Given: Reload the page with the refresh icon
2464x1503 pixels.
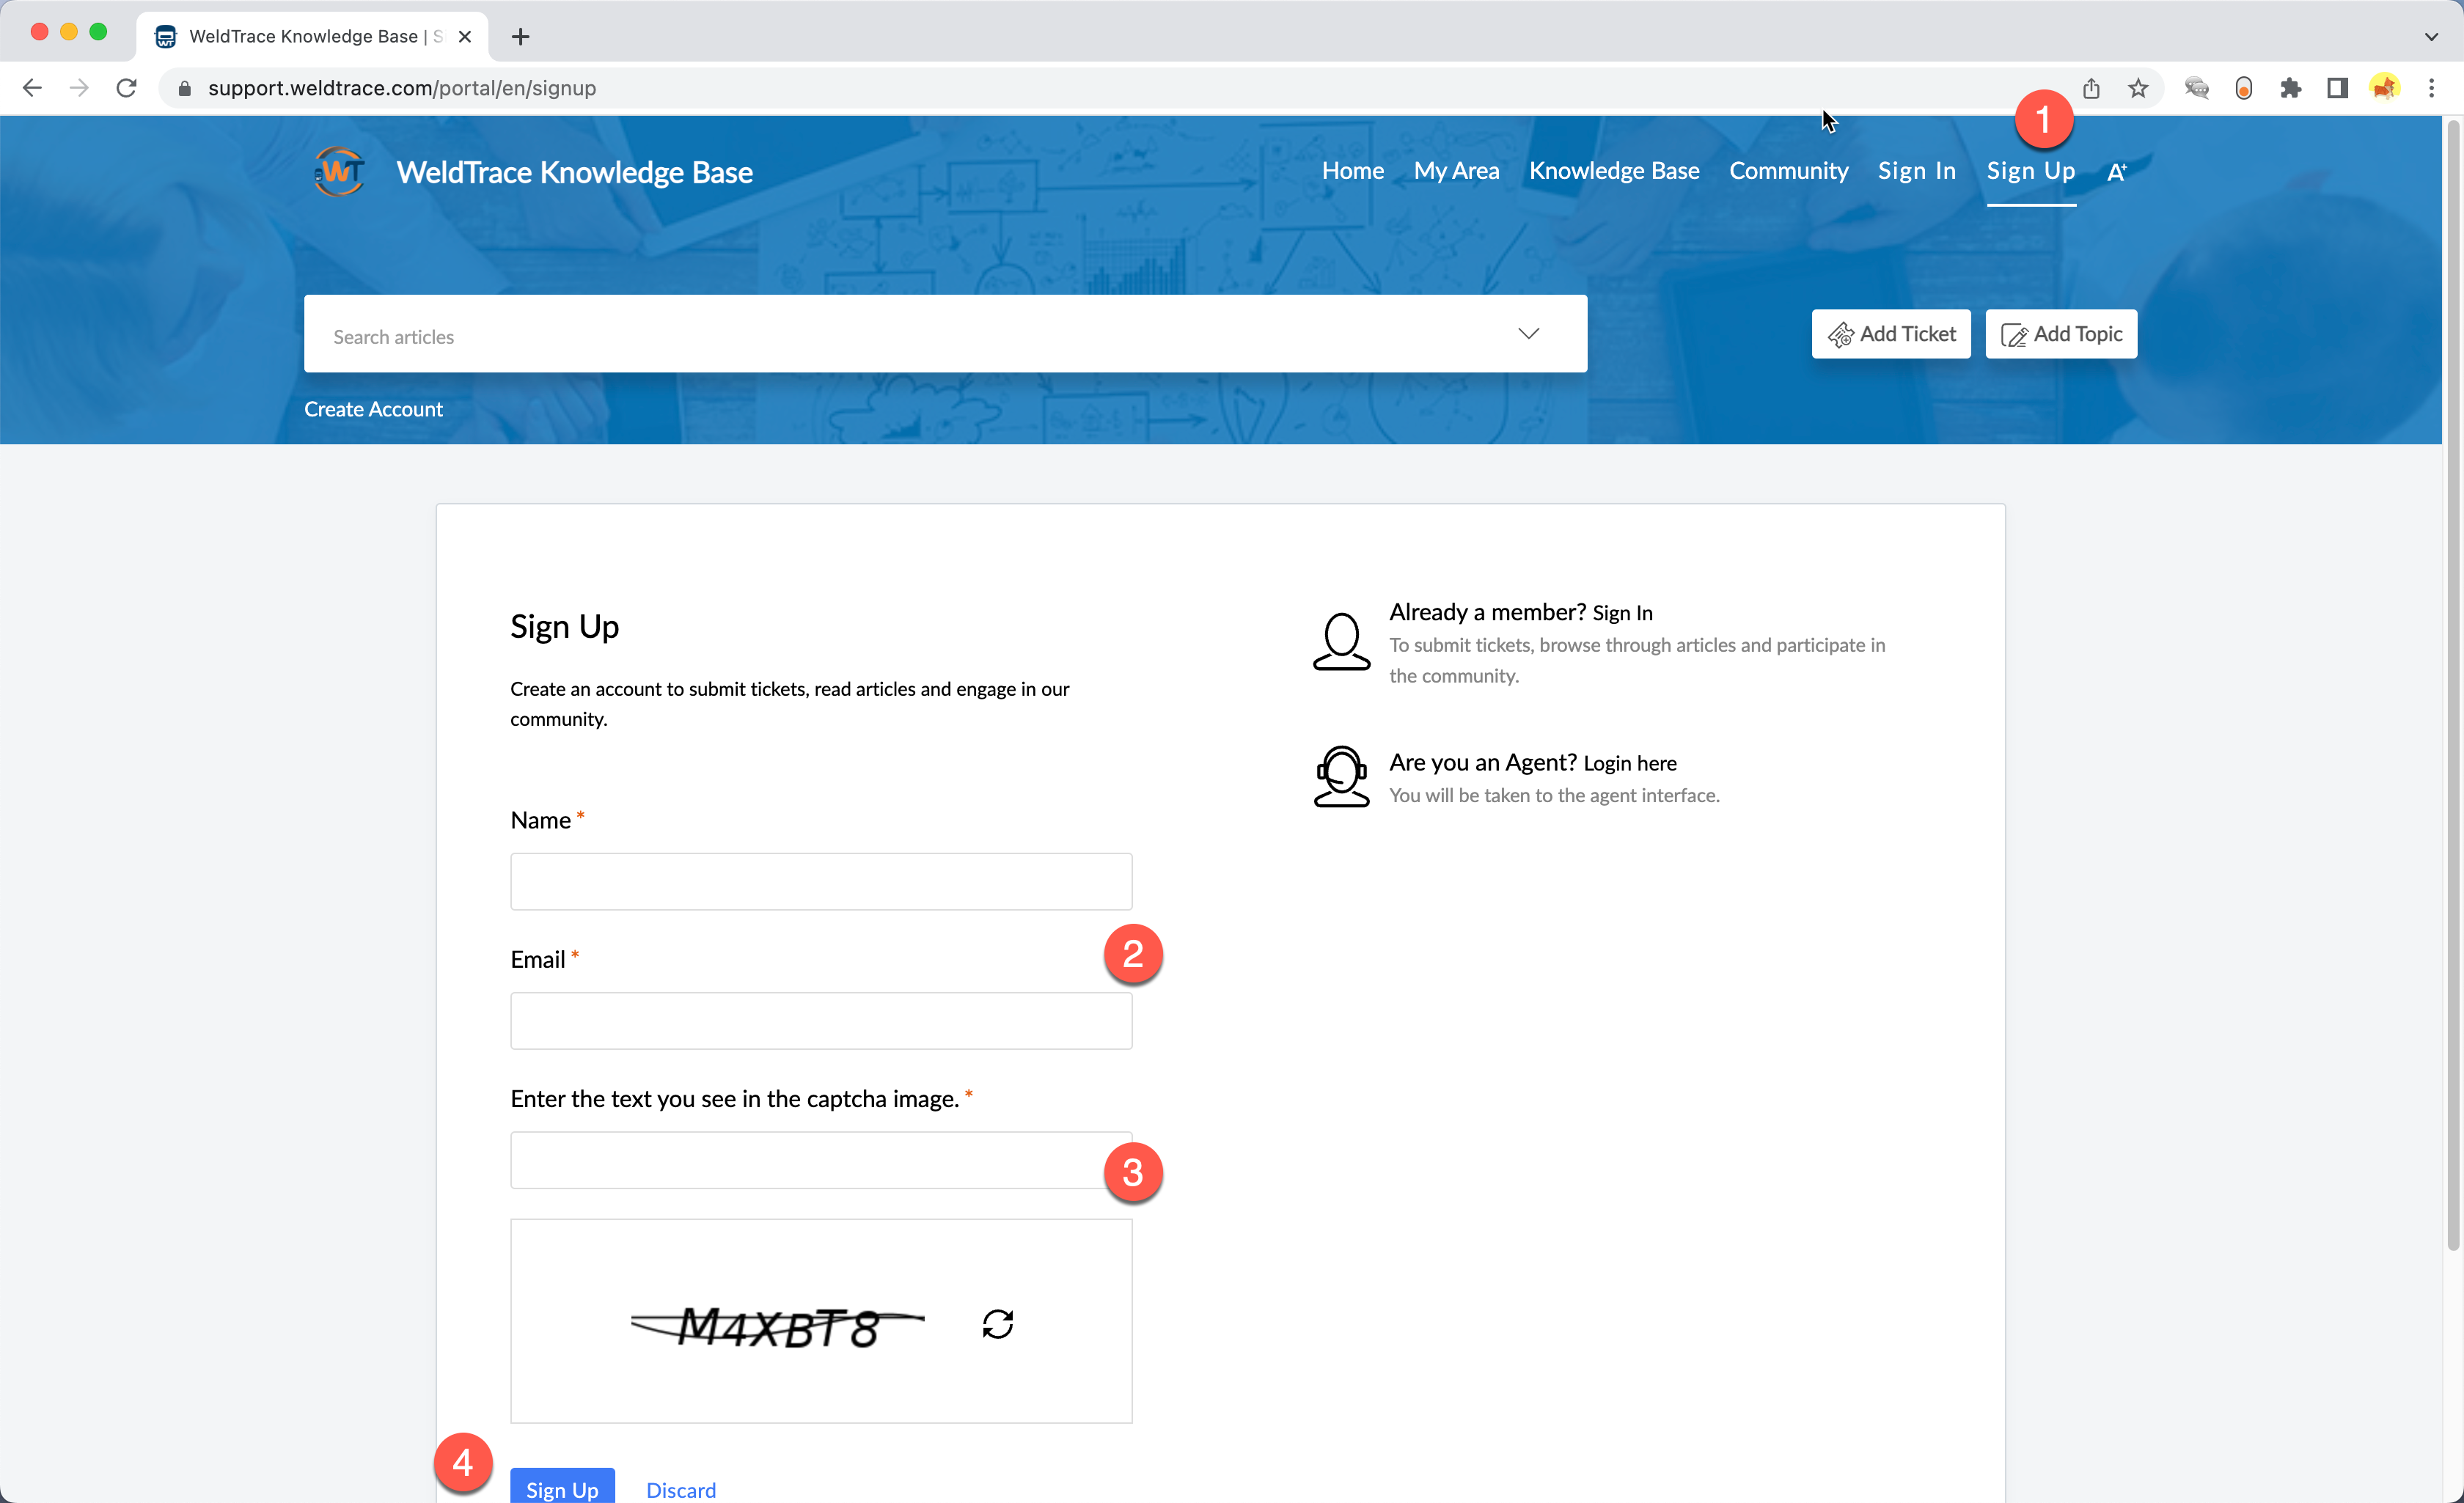Looking at the screenshot, I should pos(126,88).
